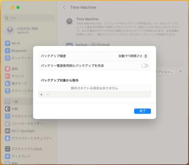Open プライバシーとセキュリティ hand icon
This screenshot has height=165, width=189.
tap(8, 138)
